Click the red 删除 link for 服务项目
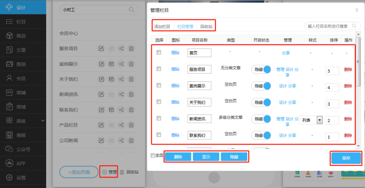 click(348, 69)
